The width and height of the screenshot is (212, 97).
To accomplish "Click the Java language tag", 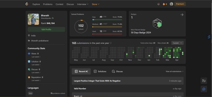I will (30, 93).
